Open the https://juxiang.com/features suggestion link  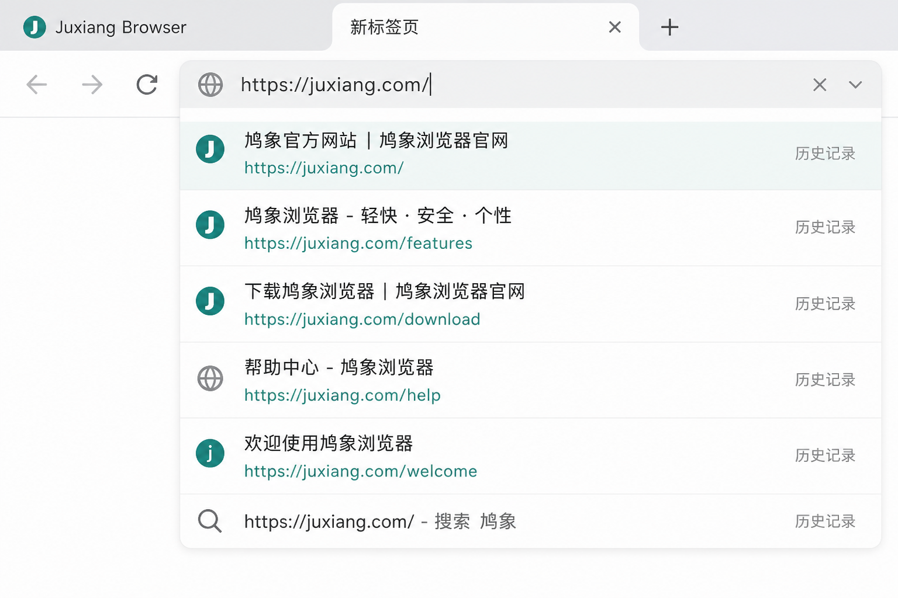coord(358,243)
